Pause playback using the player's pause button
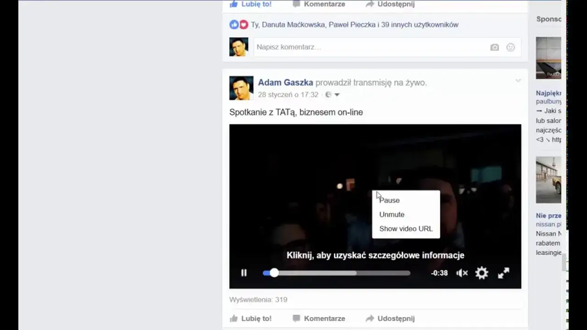The height and width of the screenshot is (330, 587). click(x=244, y=273)
